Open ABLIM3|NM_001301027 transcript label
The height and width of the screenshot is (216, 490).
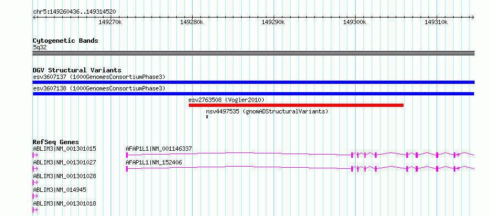coord(64,162)
